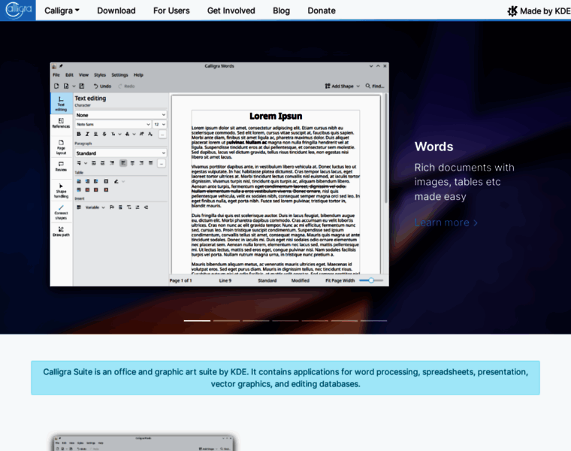The height and width of the screenshot is (451, 571).
Task: Expand the arrow beside the Open document icon
Action: 74,86
